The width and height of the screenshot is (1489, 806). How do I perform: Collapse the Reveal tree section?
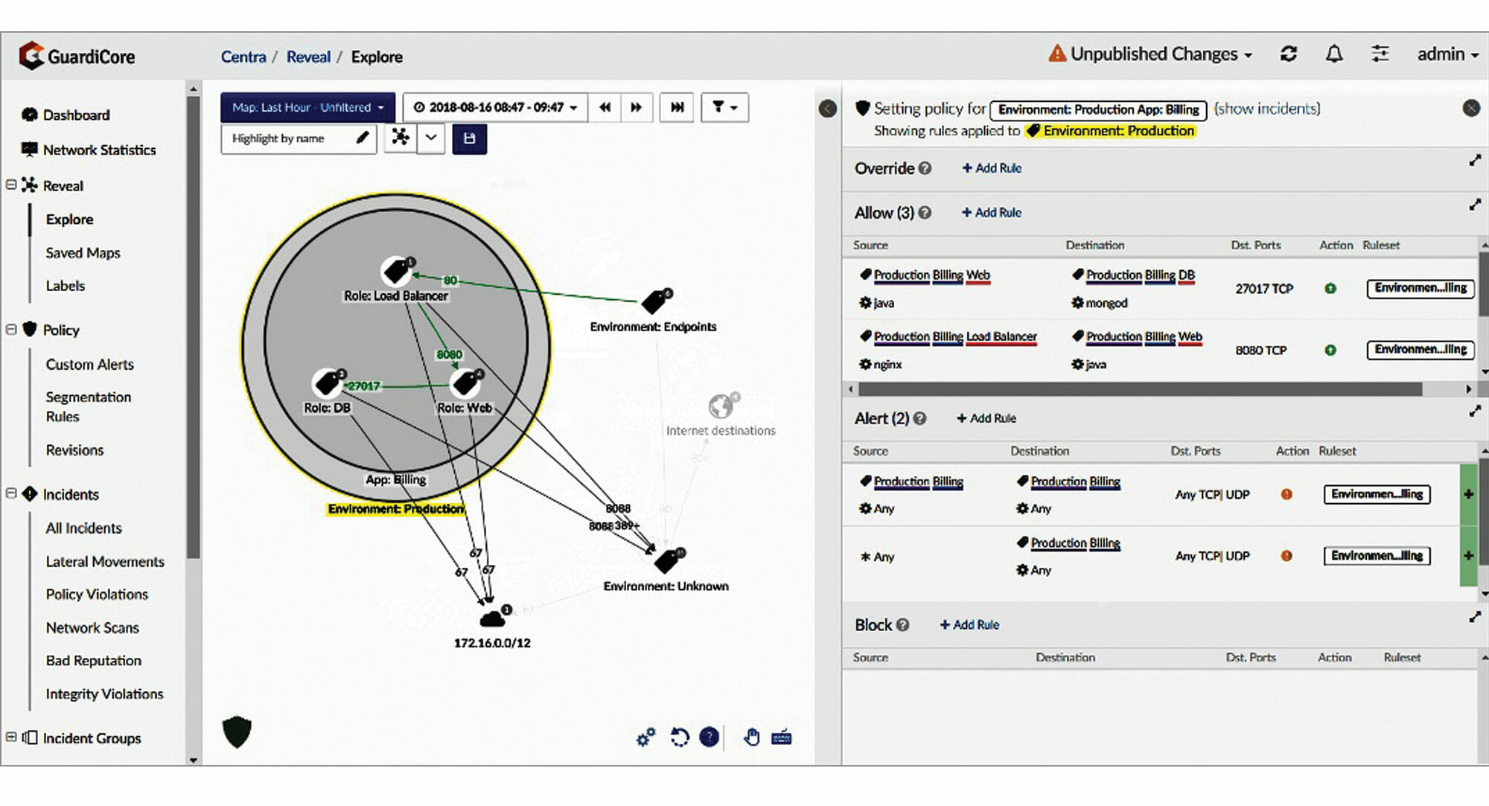[11, 185]
